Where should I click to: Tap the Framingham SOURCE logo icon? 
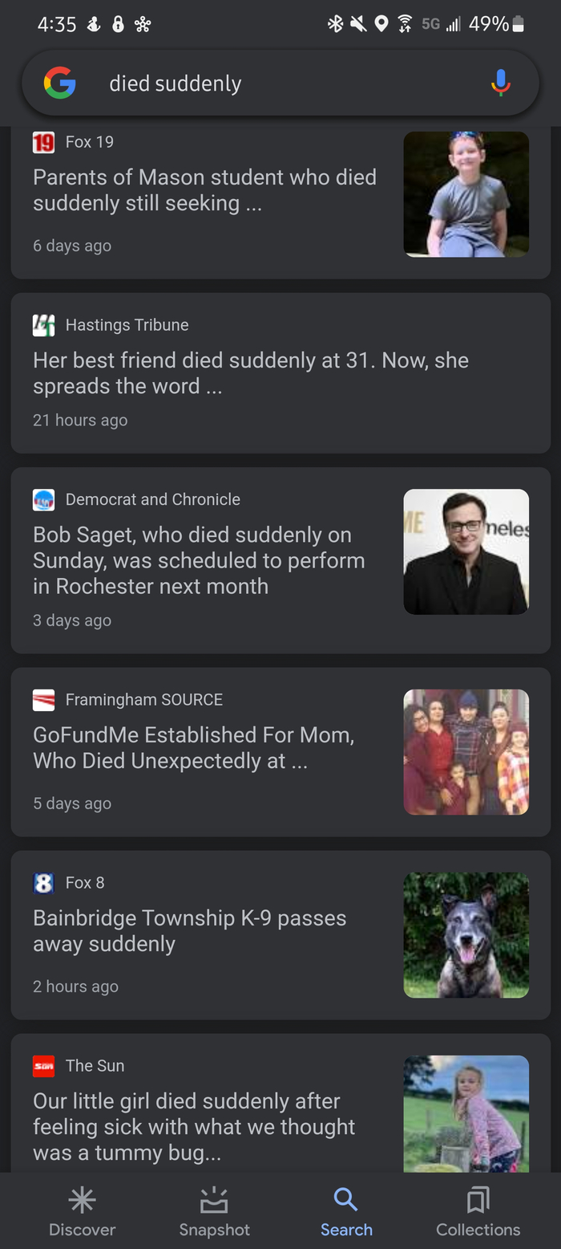(43, 700)
